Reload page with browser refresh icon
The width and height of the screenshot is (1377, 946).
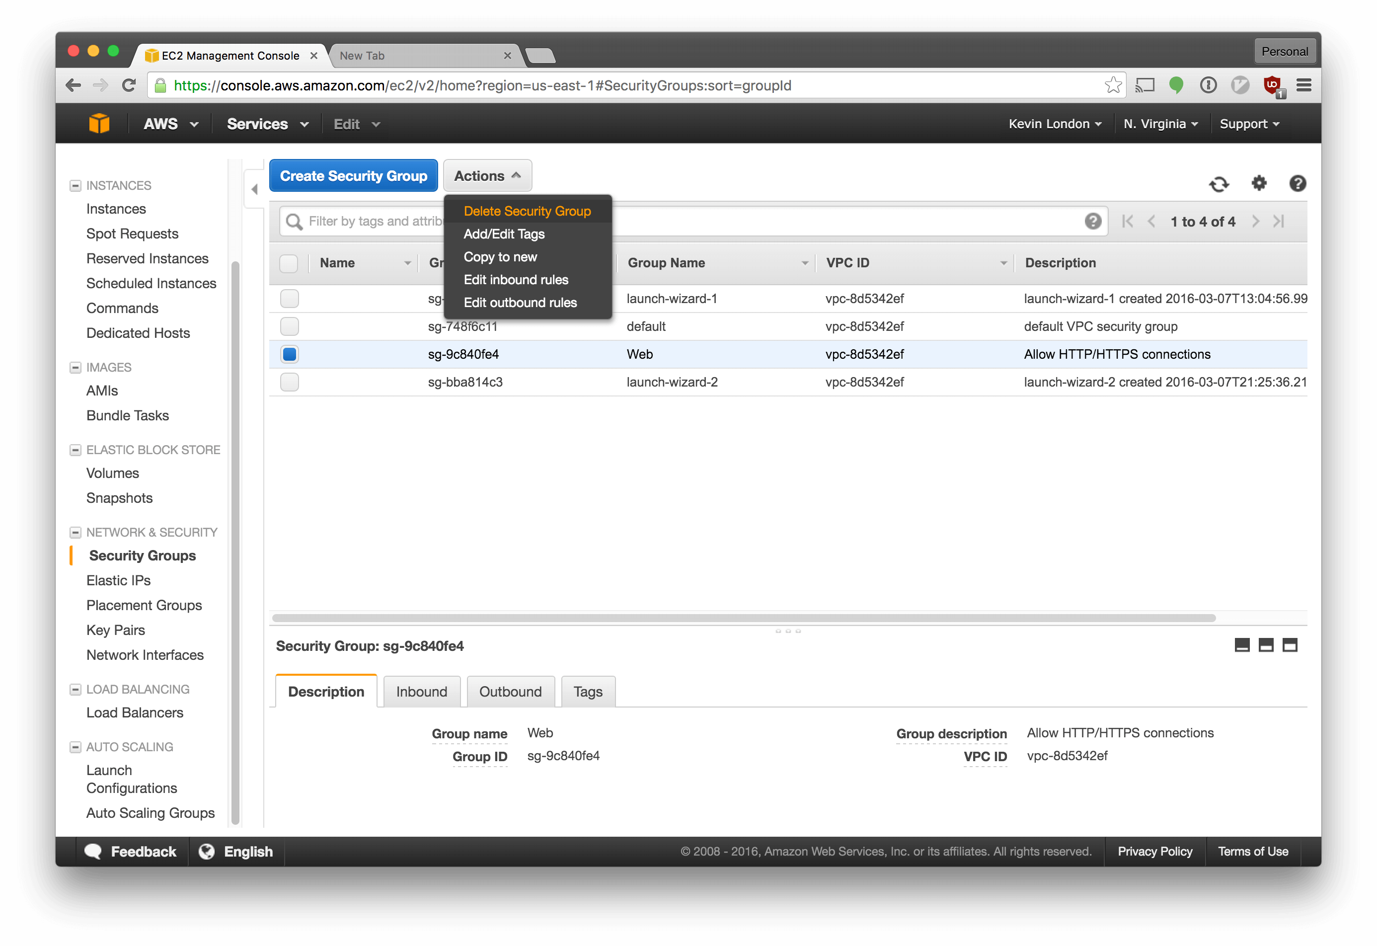click(x=129, y=85)
